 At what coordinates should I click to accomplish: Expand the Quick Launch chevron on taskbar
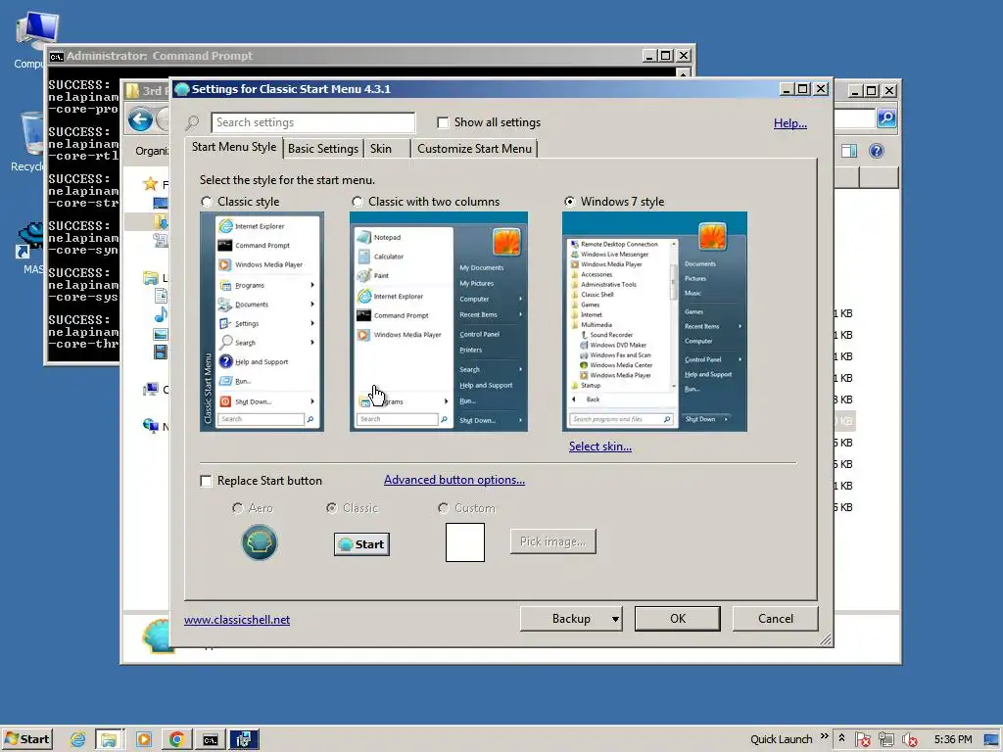[x=824, y=736]
